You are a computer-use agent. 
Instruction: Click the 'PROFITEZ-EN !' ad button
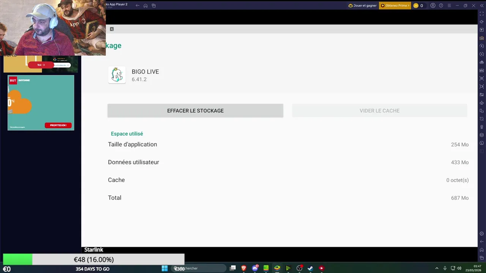(58, 125)
